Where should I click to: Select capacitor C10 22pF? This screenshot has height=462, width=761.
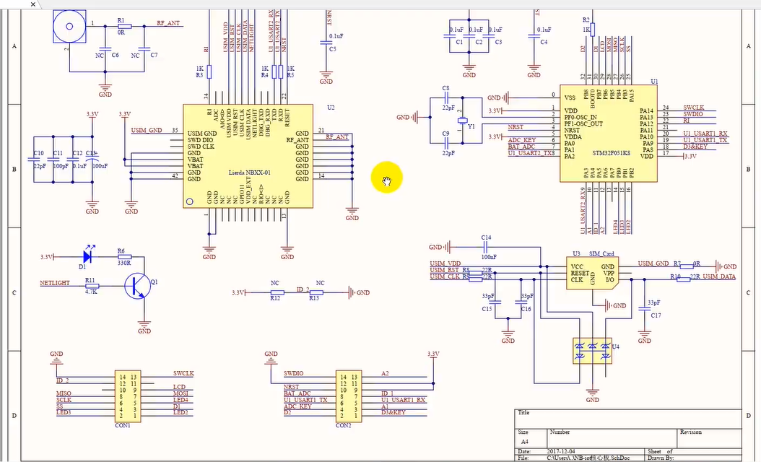pos(34,160)
